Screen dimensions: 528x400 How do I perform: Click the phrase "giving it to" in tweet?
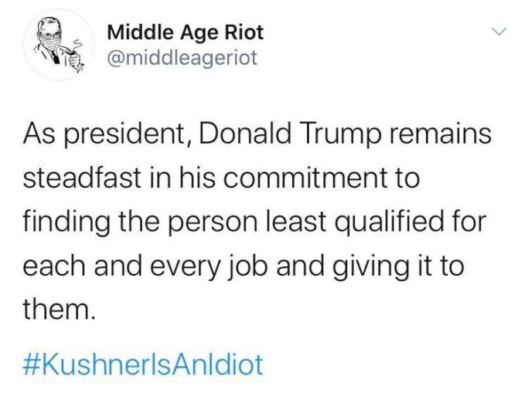pos(399,266)
